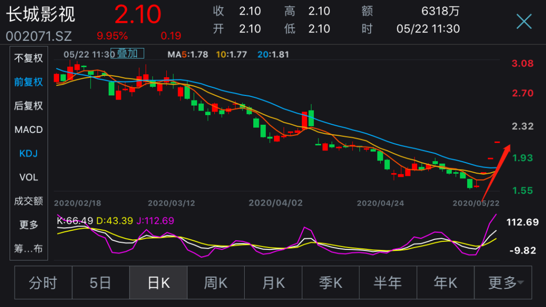Switch indicator to VOL

pyautogui.click(x=28, y=177)
